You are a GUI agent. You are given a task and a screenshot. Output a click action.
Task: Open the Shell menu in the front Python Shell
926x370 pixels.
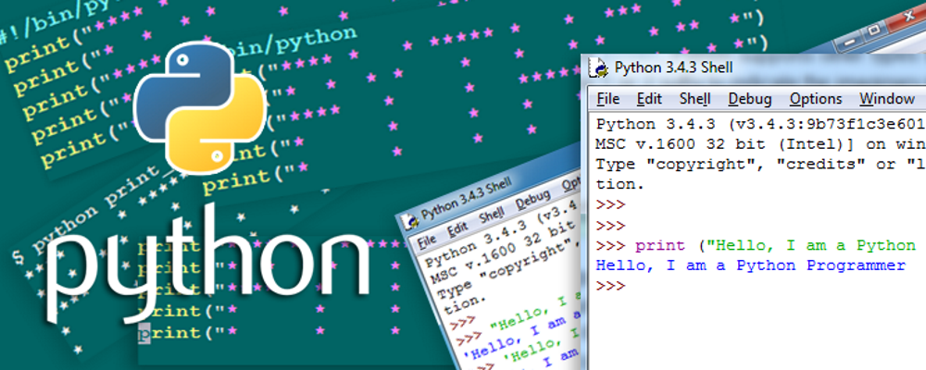coord(694,99)
